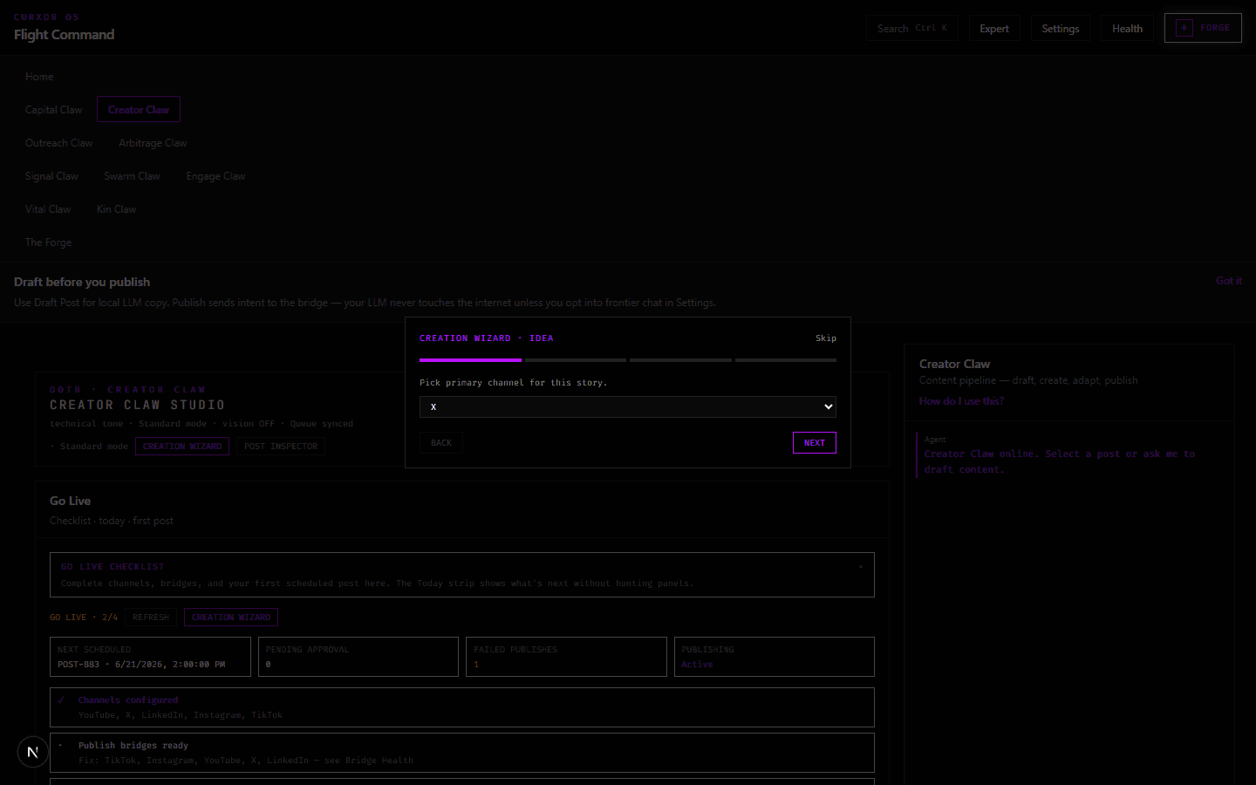1256x785 pixels.
Task: Toggle Expert mode in the header
Action: coord(994,28)
